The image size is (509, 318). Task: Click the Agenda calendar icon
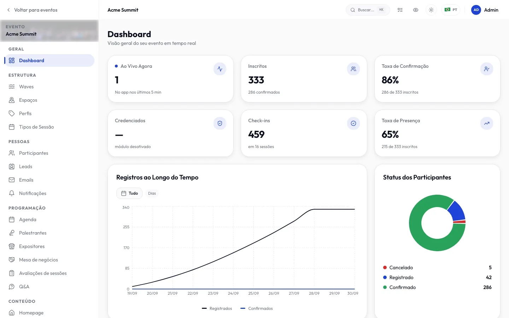[x=12, y=219]
